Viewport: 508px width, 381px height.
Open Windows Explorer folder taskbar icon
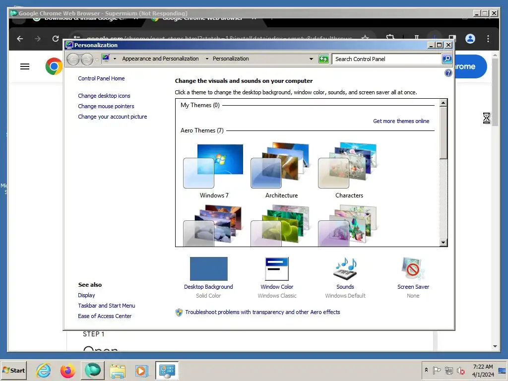coord(117,371)
